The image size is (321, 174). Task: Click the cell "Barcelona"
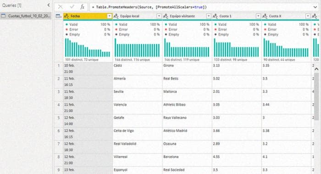(187, 160)
